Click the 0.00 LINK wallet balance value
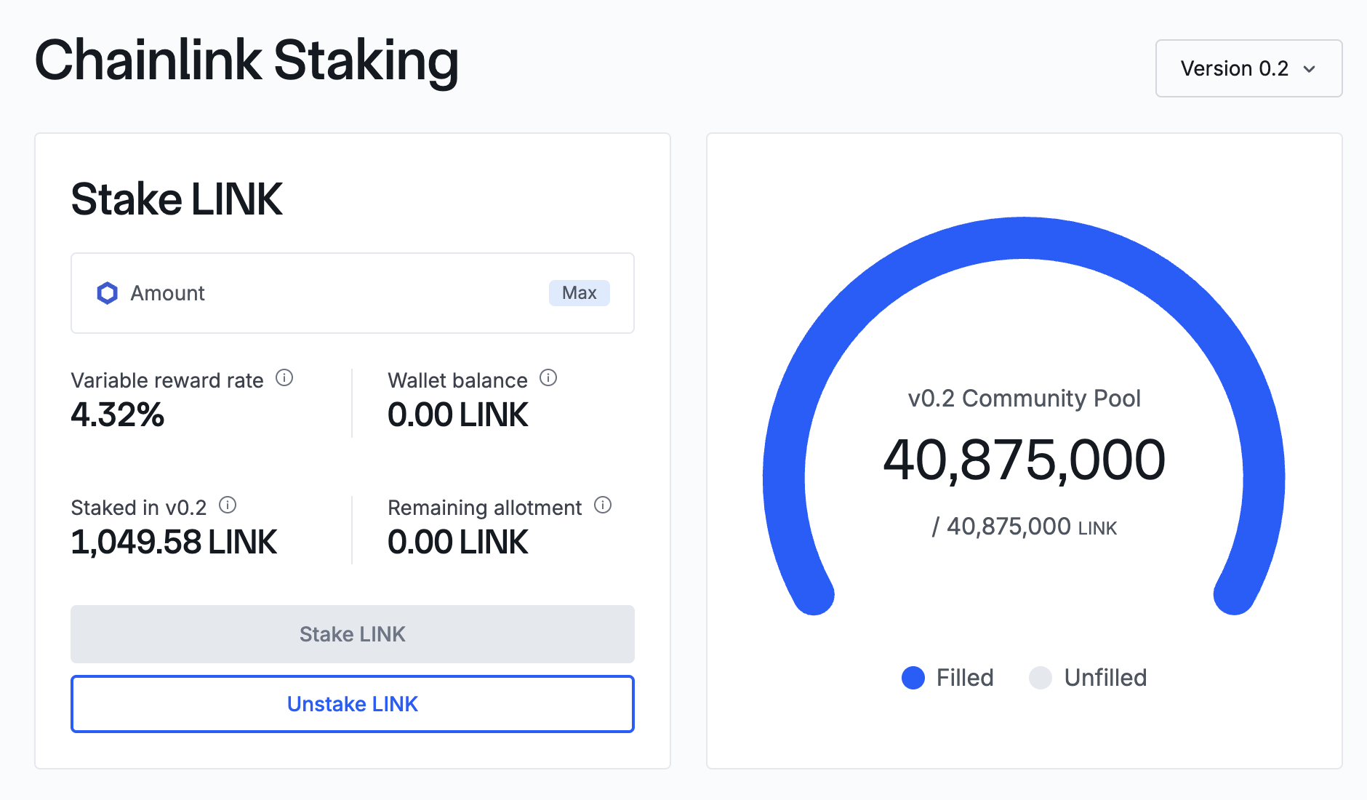This screenshot has height=800, width=1367. tap(458, 415)
